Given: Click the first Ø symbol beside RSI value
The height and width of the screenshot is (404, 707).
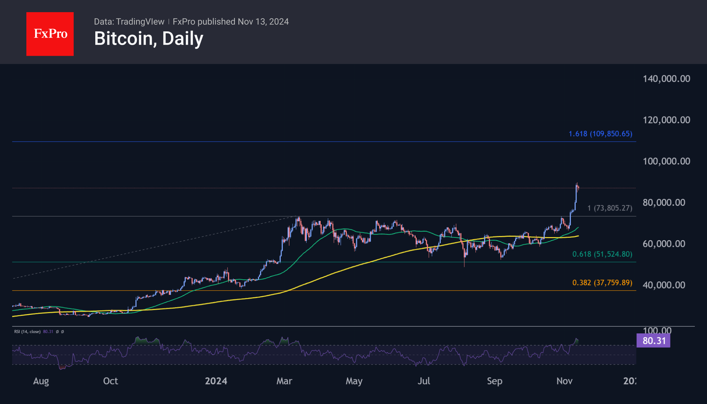Looking at the screenshot, I should [x=57, y=332].
